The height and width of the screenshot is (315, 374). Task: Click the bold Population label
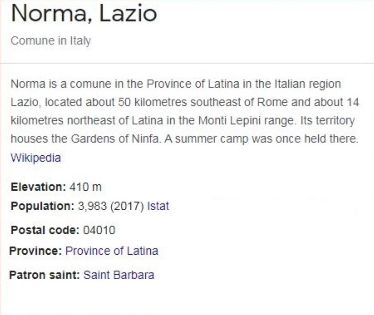click(43, 206)
